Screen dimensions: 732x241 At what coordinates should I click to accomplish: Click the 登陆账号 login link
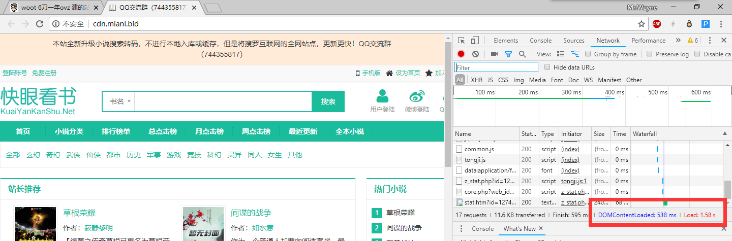(x=15, y=73)
